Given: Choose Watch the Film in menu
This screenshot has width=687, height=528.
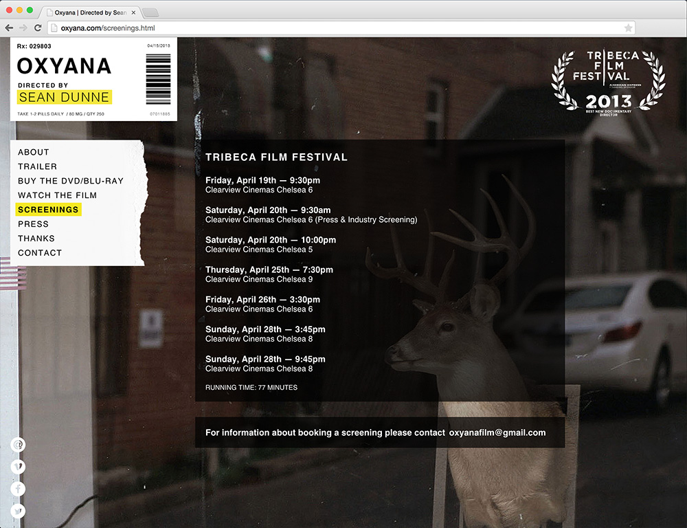Looking at the screenshot, I should point(58,195).
